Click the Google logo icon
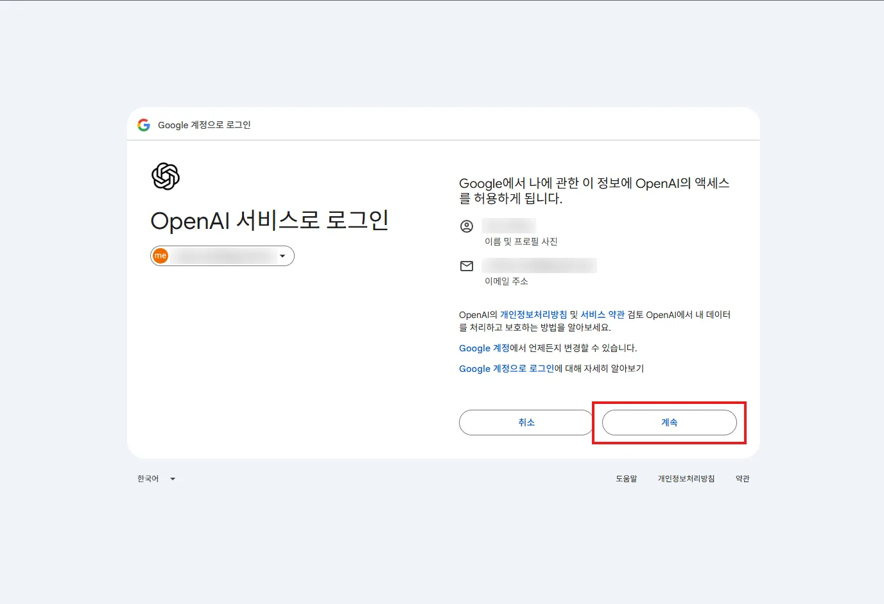 pyautogui.click(x=144, y=125)
